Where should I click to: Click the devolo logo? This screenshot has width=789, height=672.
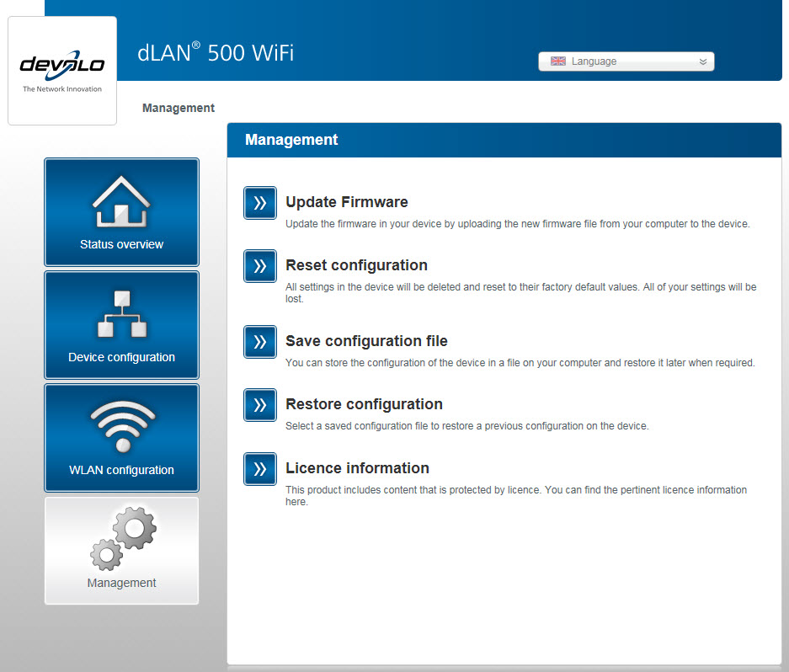(62, 66)
